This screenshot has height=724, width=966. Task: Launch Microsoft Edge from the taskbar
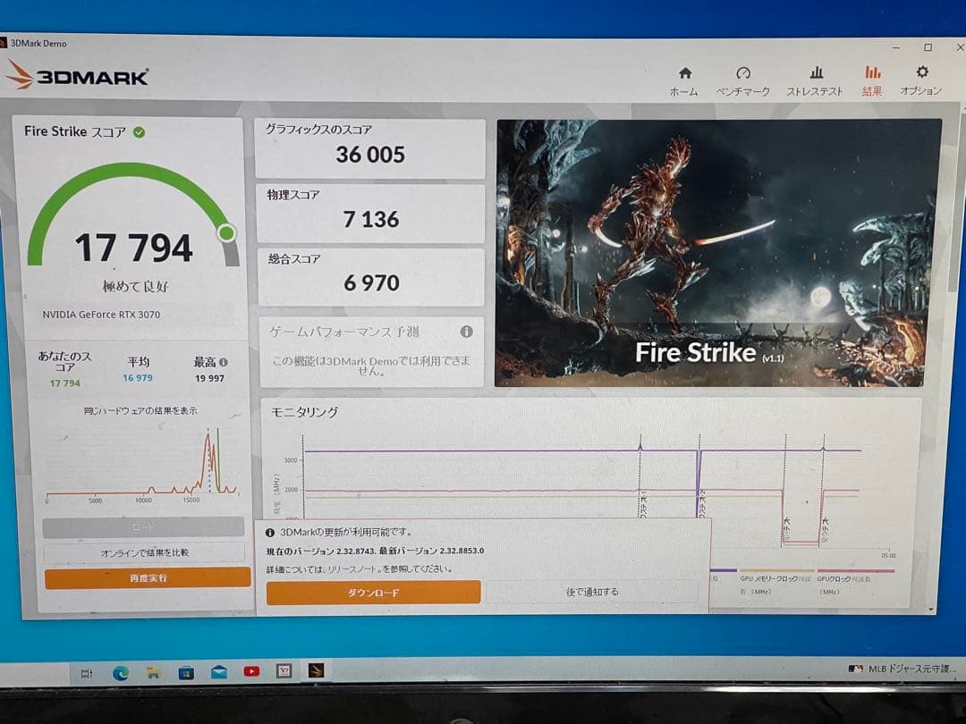(x=120, y=673)
